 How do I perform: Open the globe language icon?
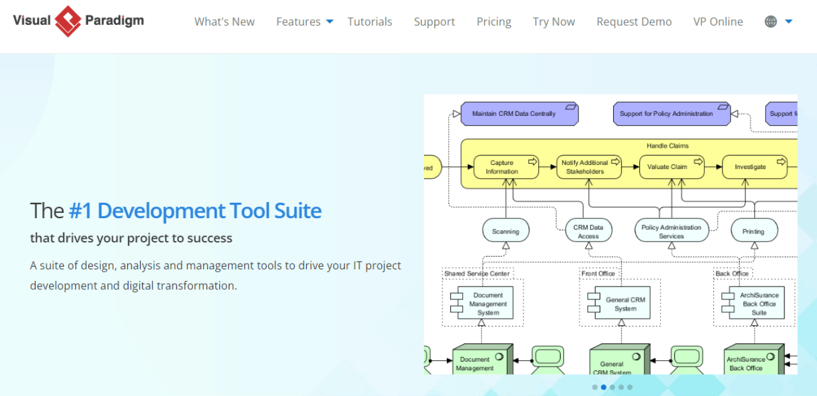tap(769, 21)
